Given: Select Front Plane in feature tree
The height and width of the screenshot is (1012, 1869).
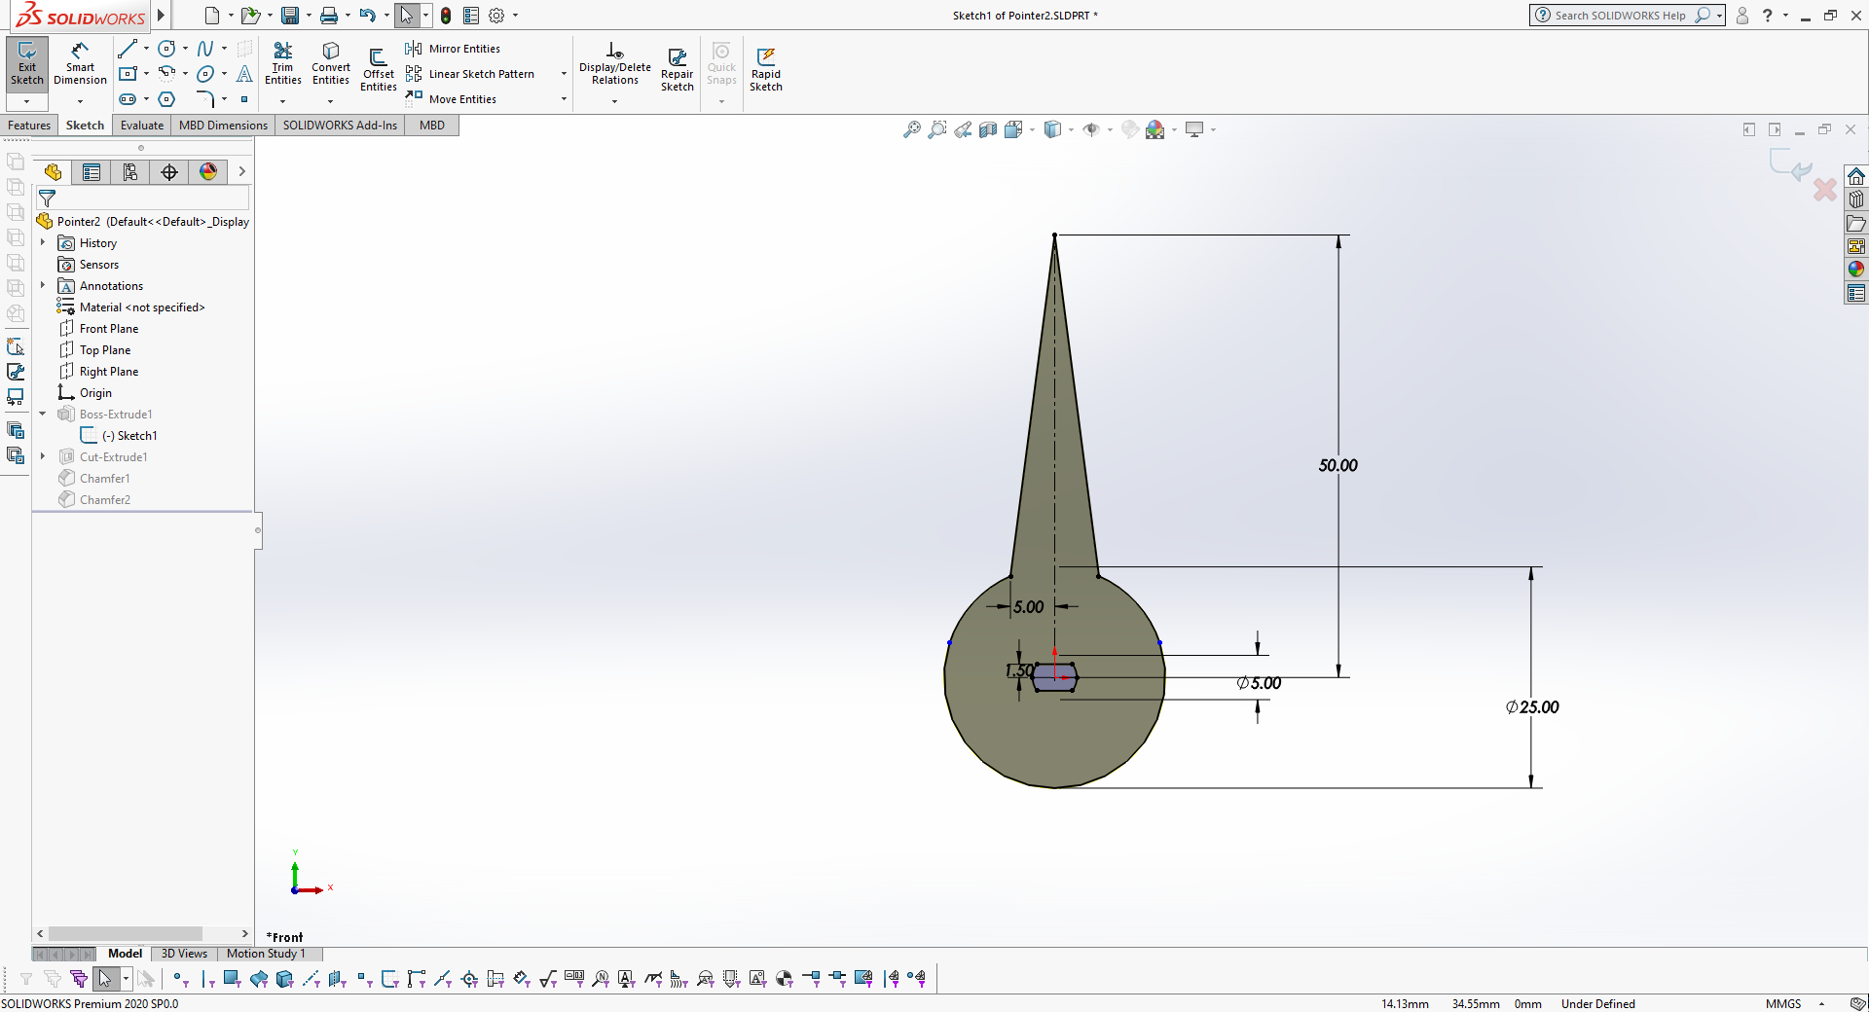Looking at the screenshot, I should [98, 329].
